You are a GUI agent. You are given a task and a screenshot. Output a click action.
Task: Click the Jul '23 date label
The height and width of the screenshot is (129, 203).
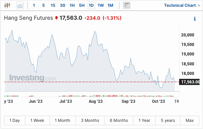(x=66, y=101)
